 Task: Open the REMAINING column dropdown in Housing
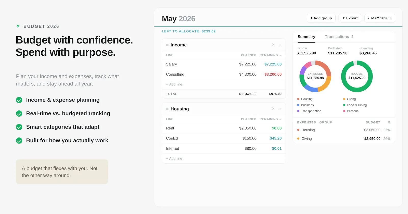tap(280, 119)
